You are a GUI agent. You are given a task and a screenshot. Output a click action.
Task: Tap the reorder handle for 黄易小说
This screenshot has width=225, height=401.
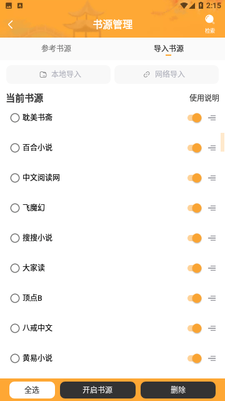212,358
